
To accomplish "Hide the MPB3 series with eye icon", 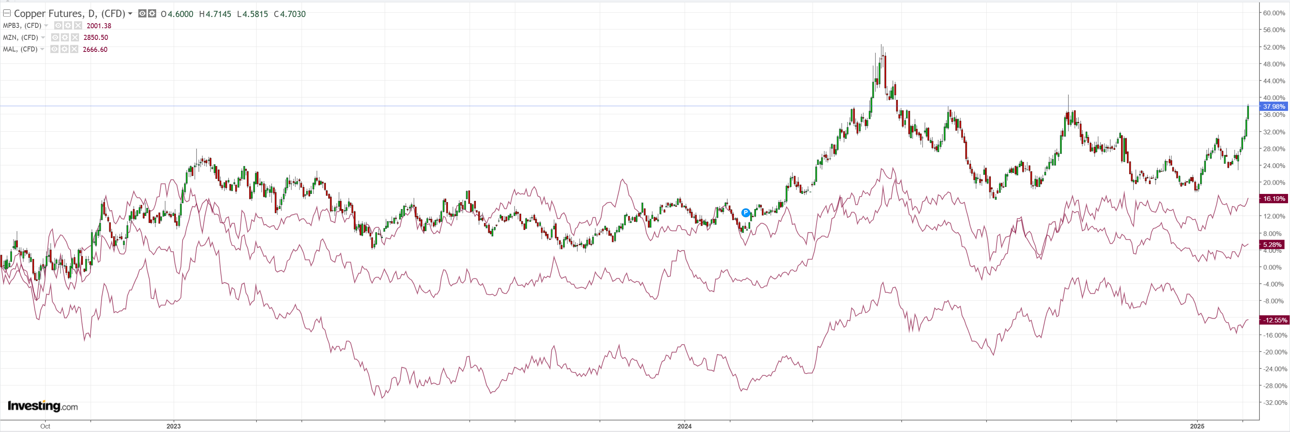I will click(x=59, y=26).
